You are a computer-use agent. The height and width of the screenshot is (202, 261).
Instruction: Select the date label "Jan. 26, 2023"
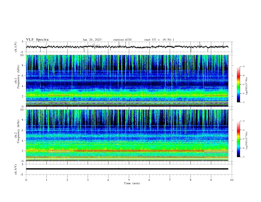click(x=92, y=40)
